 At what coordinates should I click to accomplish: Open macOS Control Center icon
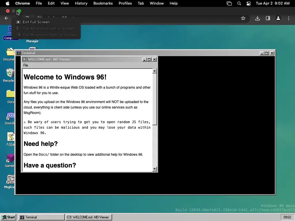coord(249,3)
